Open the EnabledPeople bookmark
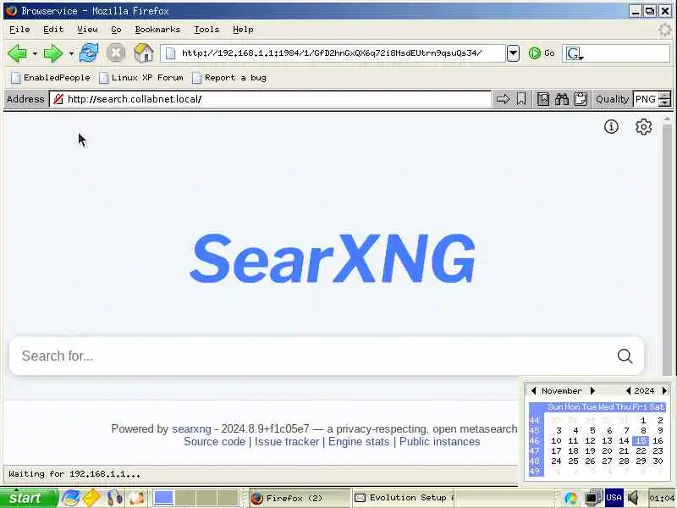Viewport: 677px width, 508px height. 51,78
